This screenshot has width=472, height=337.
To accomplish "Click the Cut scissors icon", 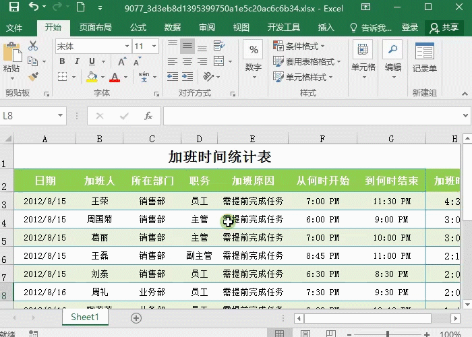I will pos(33,46).
